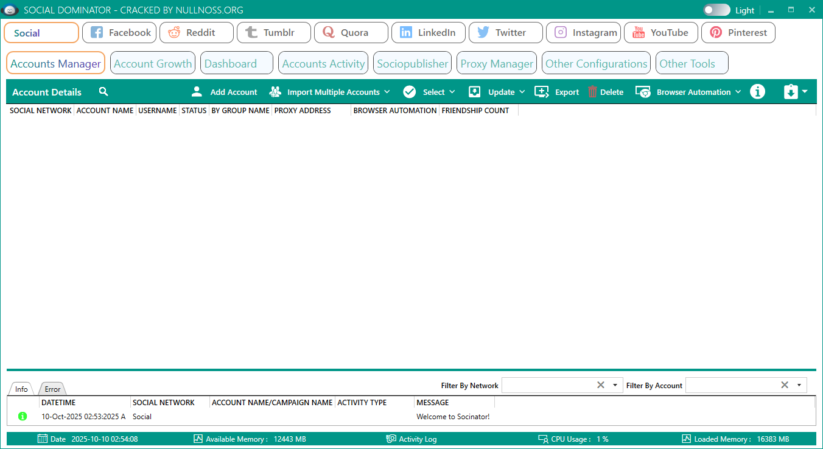Open the Select dropdown menu
Image resolution: width=823 pixels, height=449 pixels.
tap(452, 92)
